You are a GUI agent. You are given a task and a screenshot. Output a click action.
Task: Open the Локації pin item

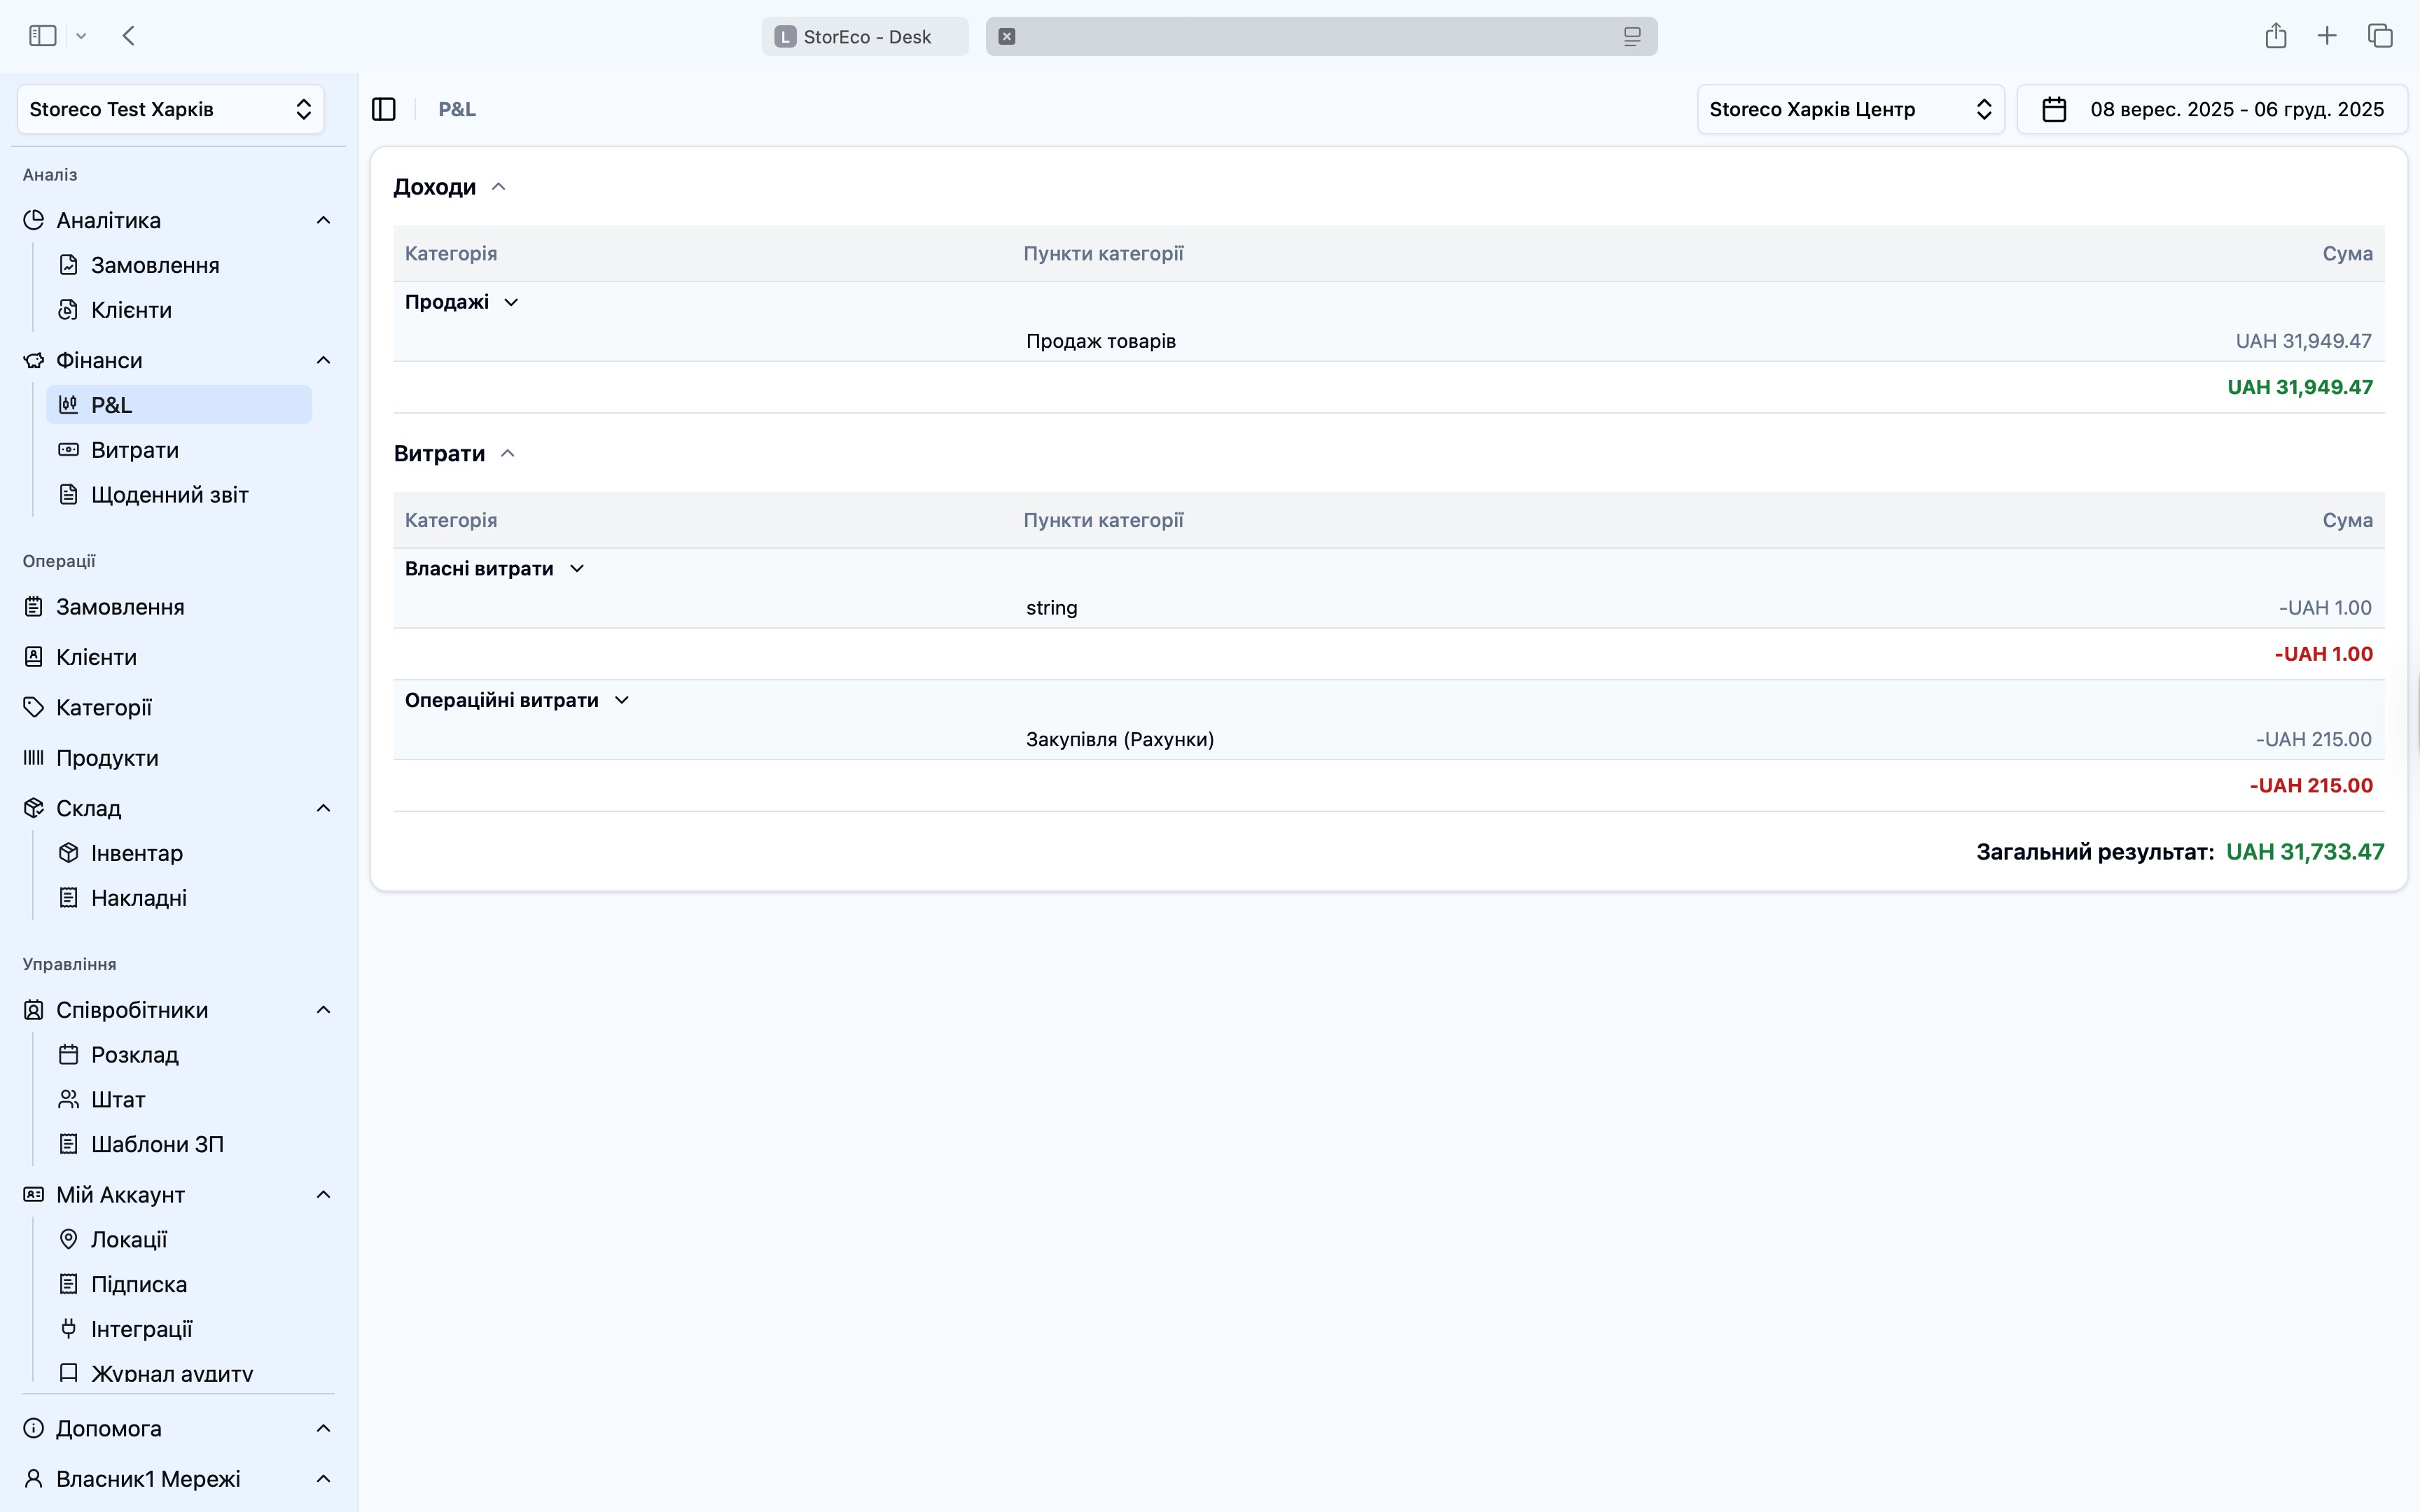point(128,1239)
